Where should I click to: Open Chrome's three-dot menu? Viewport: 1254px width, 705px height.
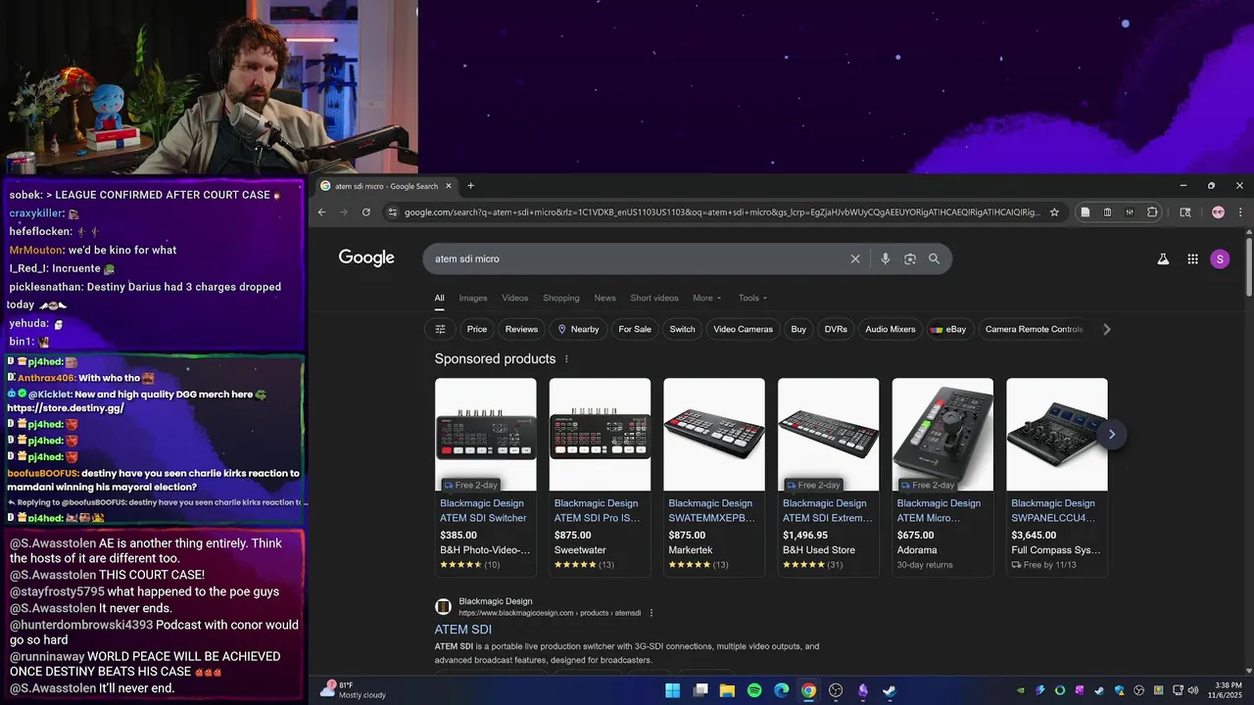pyautogui.click(x=1240, y=212)
